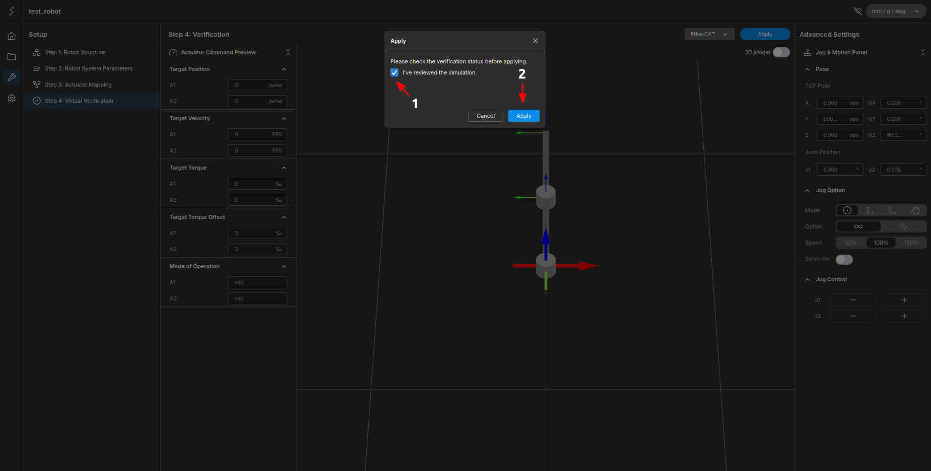
Task: Click Cancel in the Apply dialog
Action: [485, 116]
